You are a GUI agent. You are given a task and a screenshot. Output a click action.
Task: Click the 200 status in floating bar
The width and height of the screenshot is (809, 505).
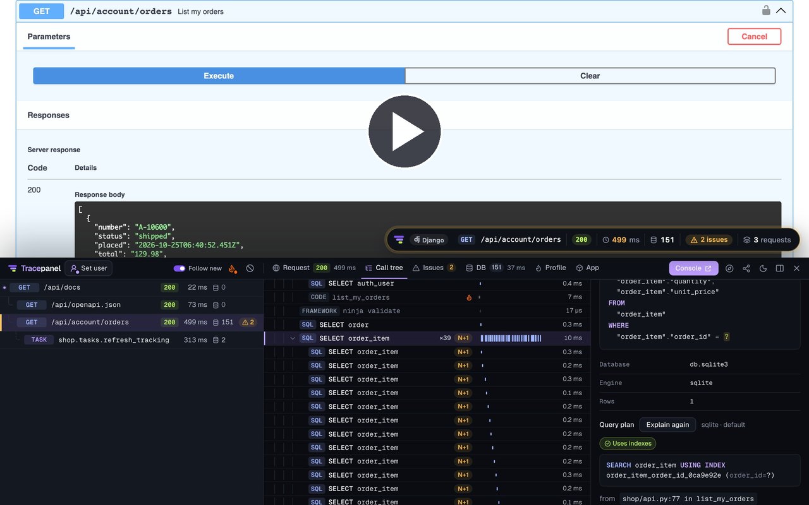click(x=581, y=240)
